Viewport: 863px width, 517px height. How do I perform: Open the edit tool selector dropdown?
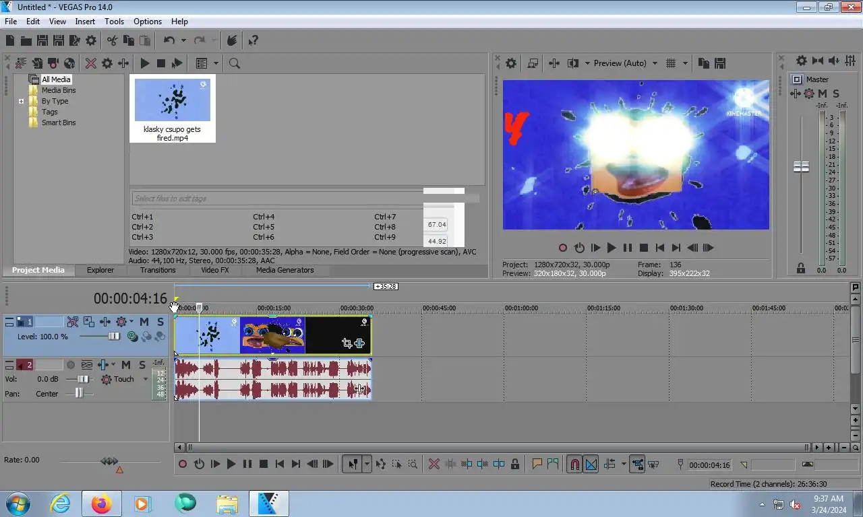point(367,464)
